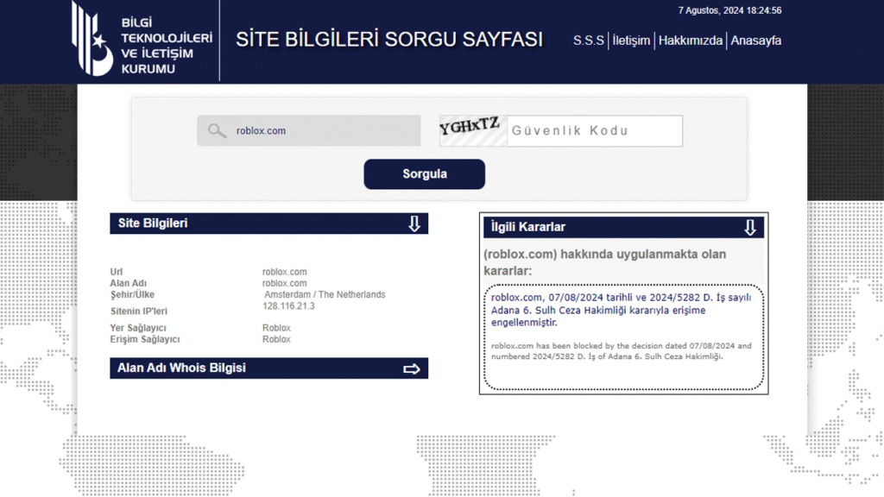Image resolution: width=884 pixels, height=497 pixels.
Task: Click the BTK logo in the header
Action: pos(142,40)
